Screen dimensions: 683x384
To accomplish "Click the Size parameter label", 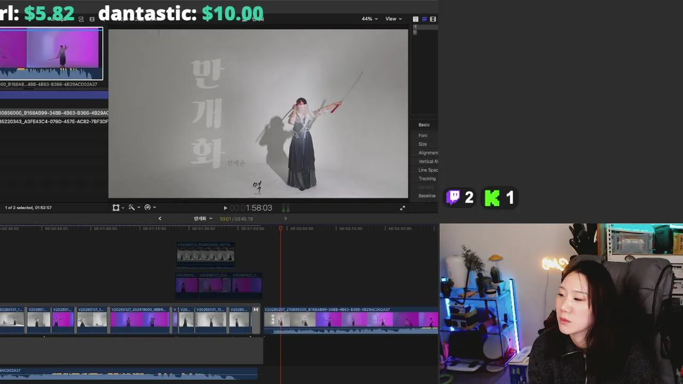I will point(423,144).
